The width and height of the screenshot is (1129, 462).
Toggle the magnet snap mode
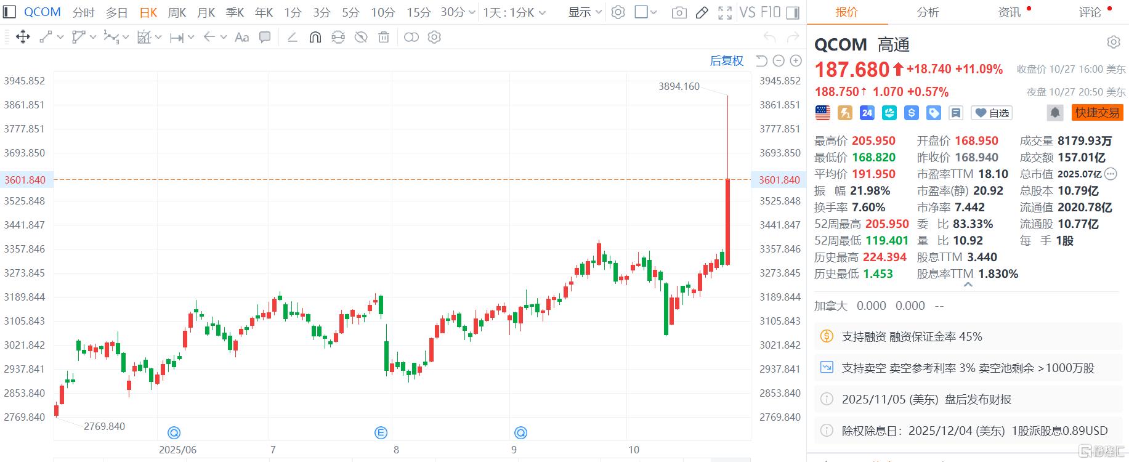(315, 37)
